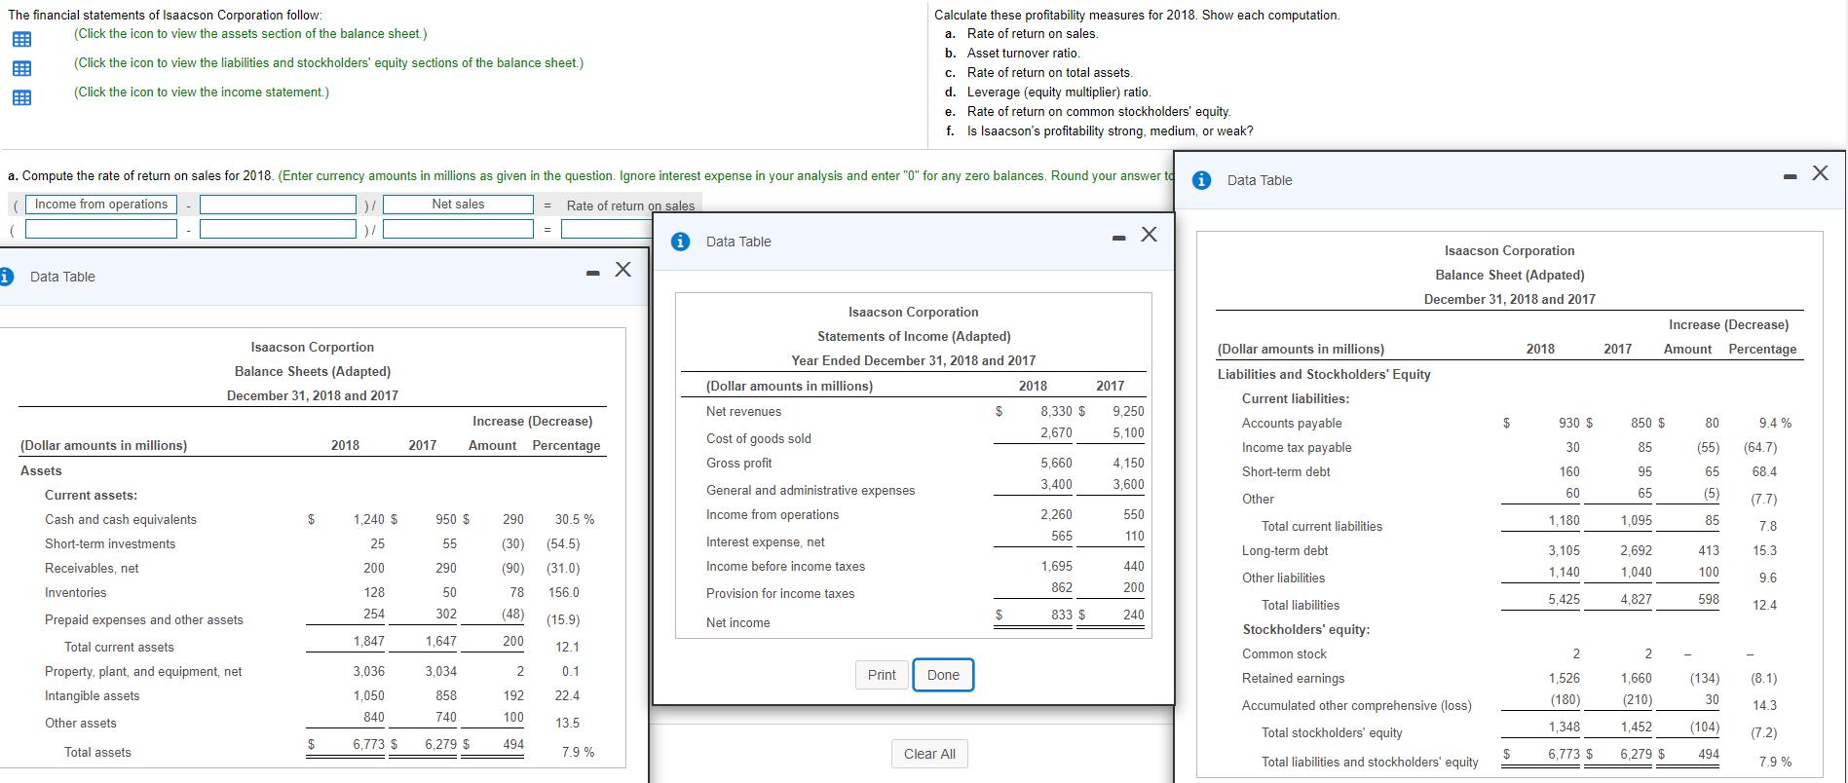The width and height of the screenshot is (1848, 783).
Task: Select the 'Net sales' formula box
Action: (x=458, y=205)
